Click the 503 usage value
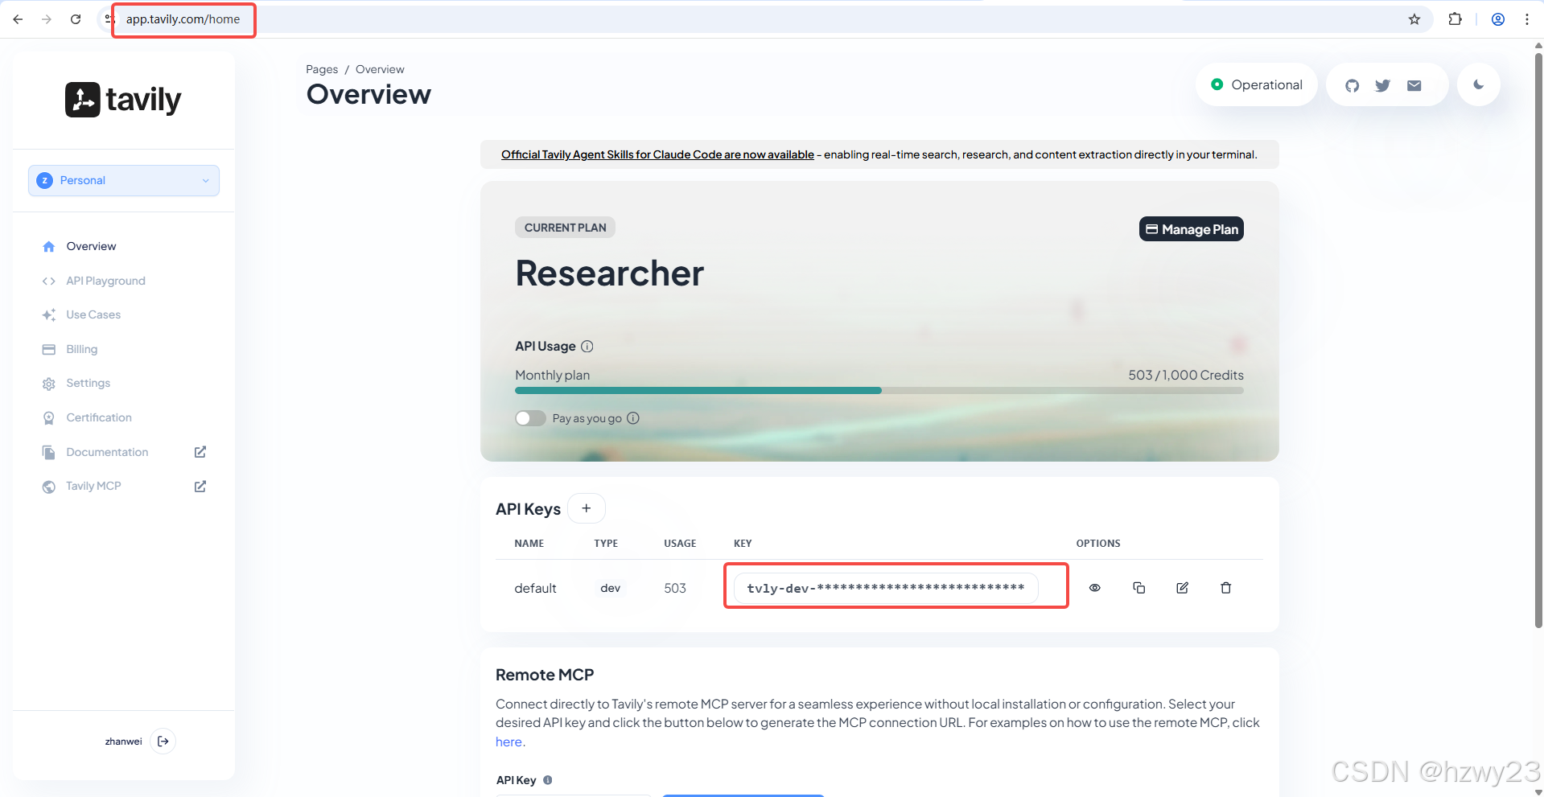This screenshot has height=797, width=1544. [675, 588]
